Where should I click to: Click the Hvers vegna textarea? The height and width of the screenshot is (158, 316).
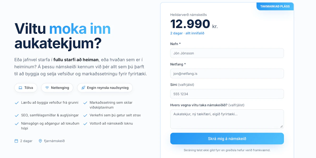(x=227, y=119)
